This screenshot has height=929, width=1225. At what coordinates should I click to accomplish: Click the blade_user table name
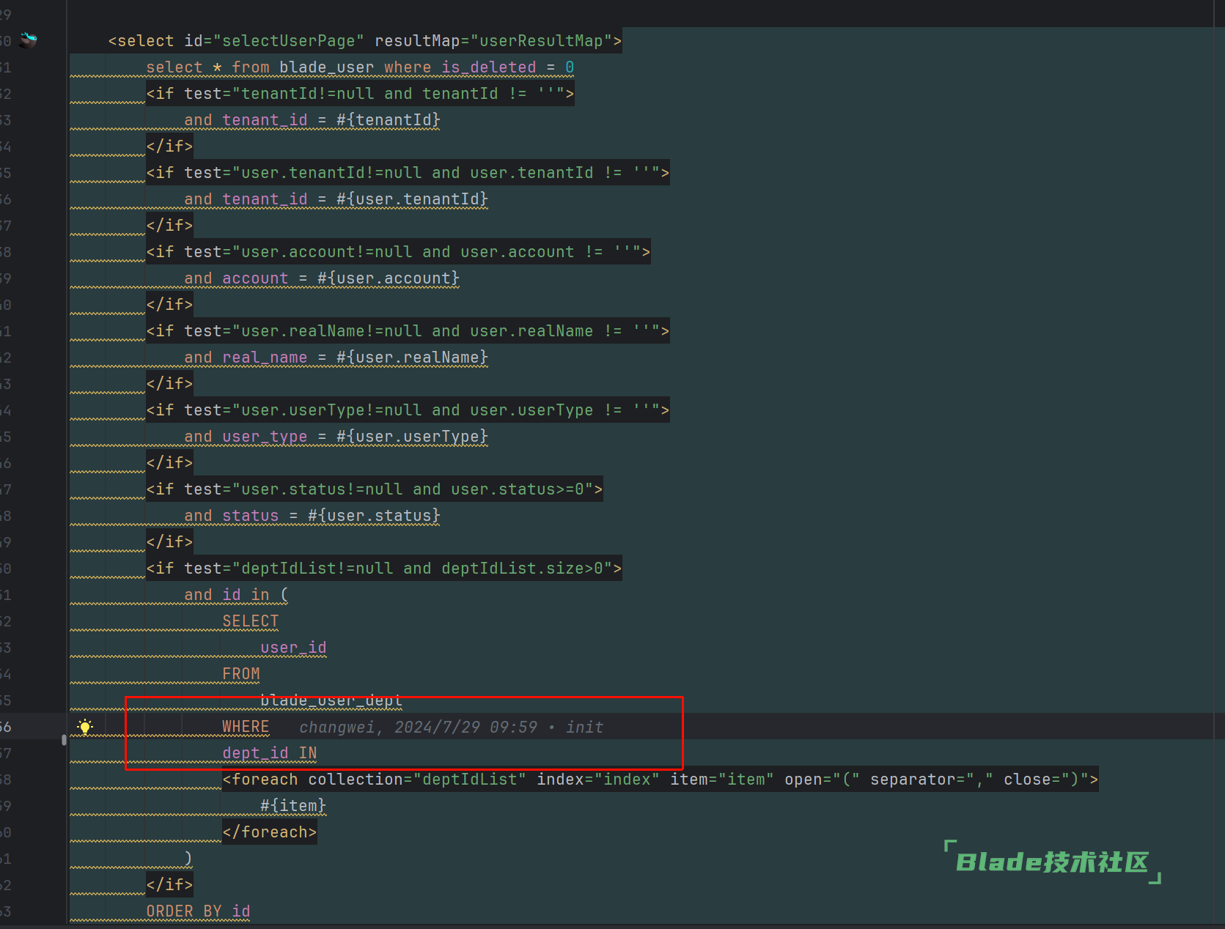pyautogui.click(x=326, y=67)
